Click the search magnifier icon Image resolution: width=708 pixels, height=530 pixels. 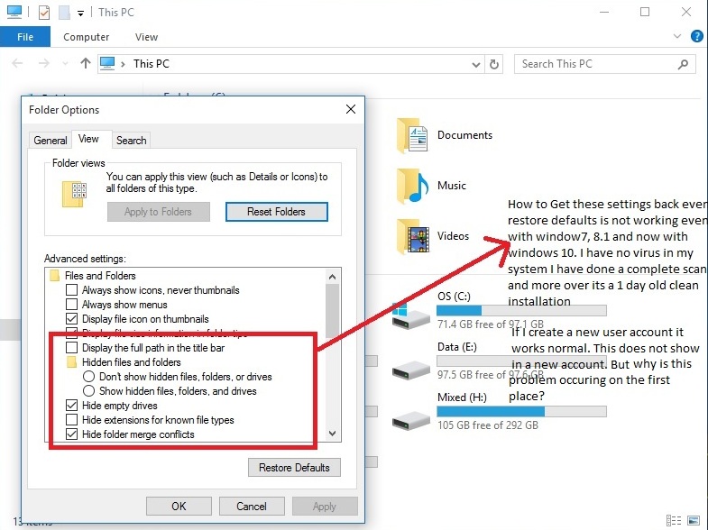pos(683,64)
